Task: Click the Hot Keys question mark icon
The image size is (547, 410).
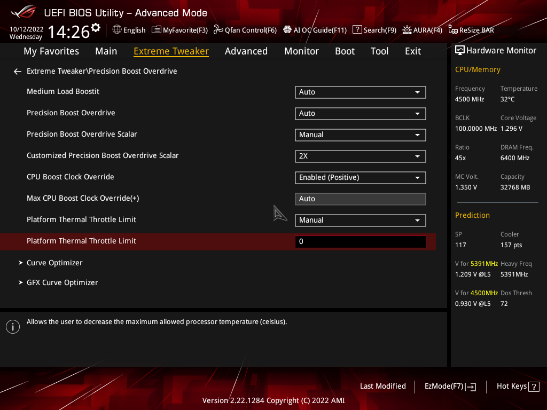Action: (x=534, y=387)
